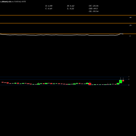Viewport: 136px width, 136px height.
Task: Select the open price value O: 4.30
Action: (x=49, y=6)
